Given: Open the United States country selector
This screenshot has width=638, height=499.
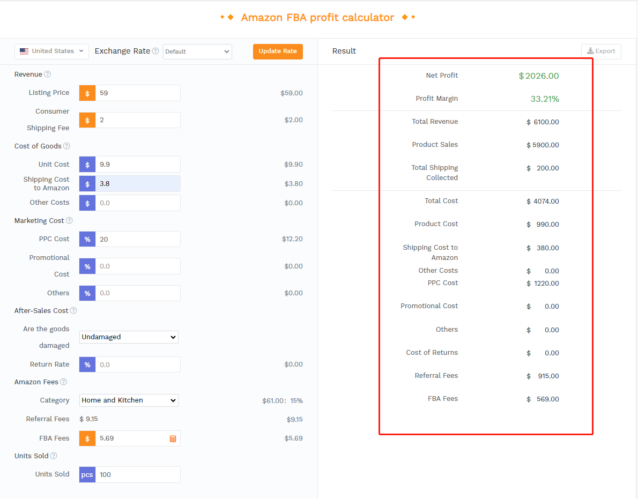Looking at the screenshot, I should [51, 51].
